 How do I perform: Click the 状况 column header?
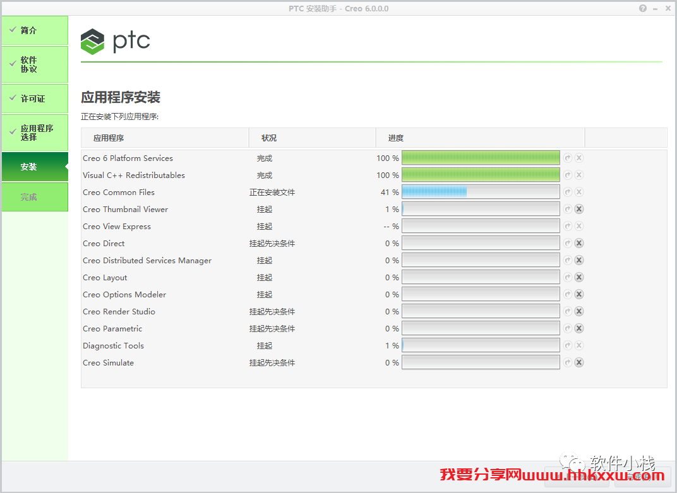point(312,138)
